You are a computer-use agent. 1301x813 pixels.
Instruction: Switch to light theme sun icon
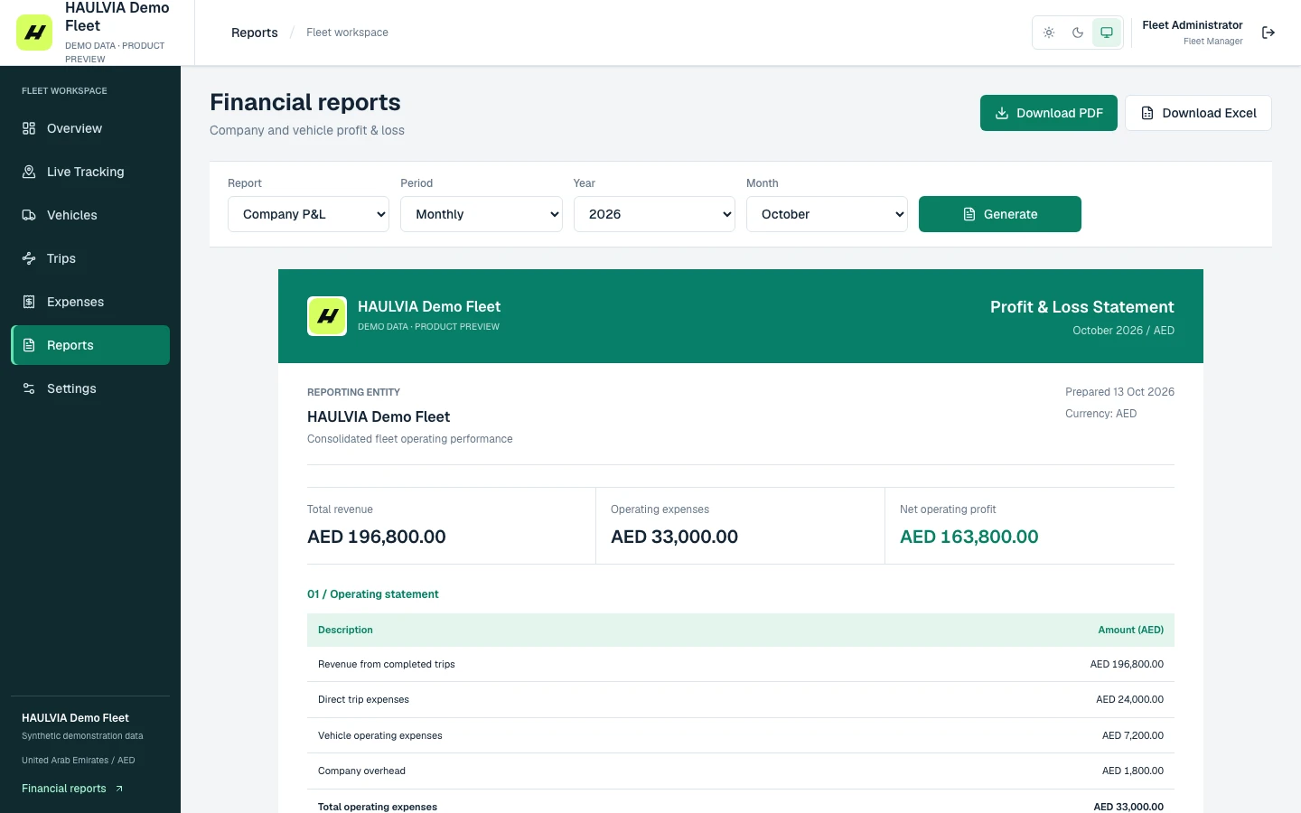click(x=1049, y=33)
